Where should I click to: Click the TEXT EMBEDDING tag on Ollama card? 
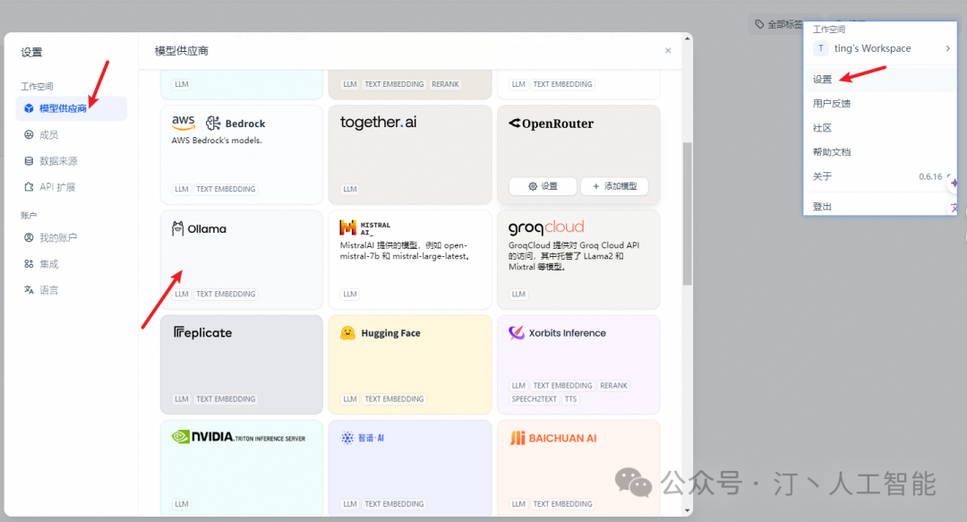coord(226,295)
